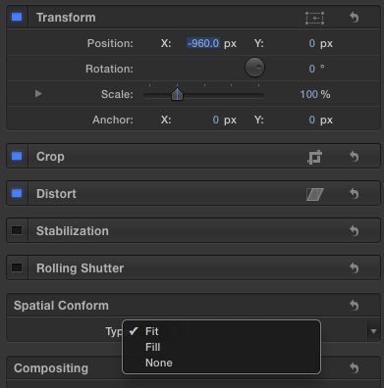
Task: Click the Position X value field
Action: pos(203,43)
